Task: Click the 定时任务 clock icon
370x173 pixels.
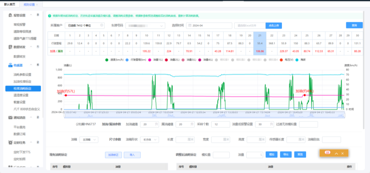Action: tap(10, 142)
